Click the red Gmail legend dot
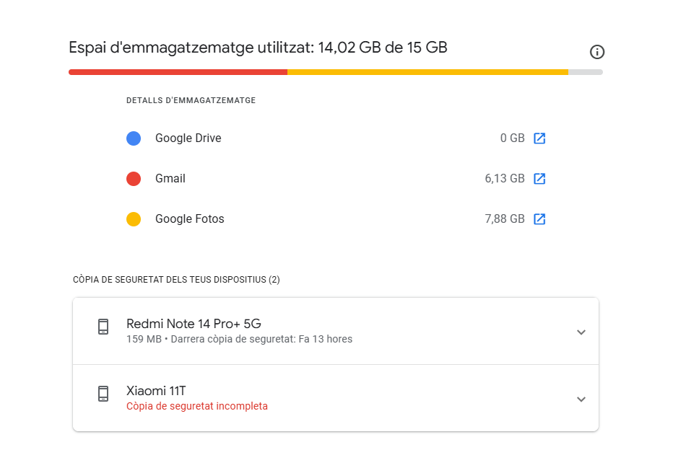Screen dimensions: 673x455 [x=134, y=179]
